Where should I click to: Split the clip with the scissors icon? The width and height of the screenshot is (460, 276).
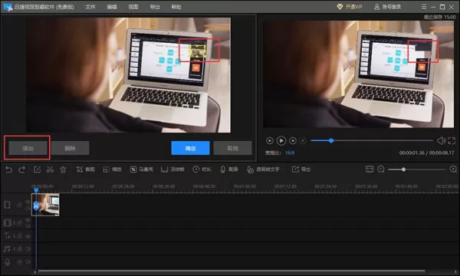50,169
